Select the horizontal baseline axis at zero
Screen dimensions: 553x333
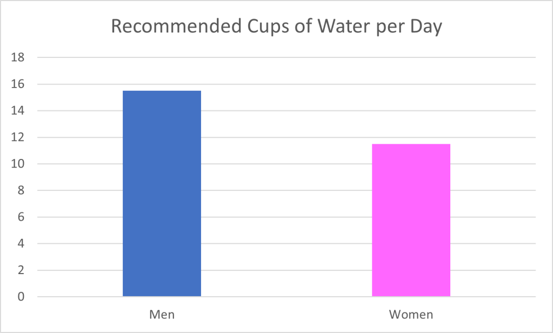pos(287,297)
